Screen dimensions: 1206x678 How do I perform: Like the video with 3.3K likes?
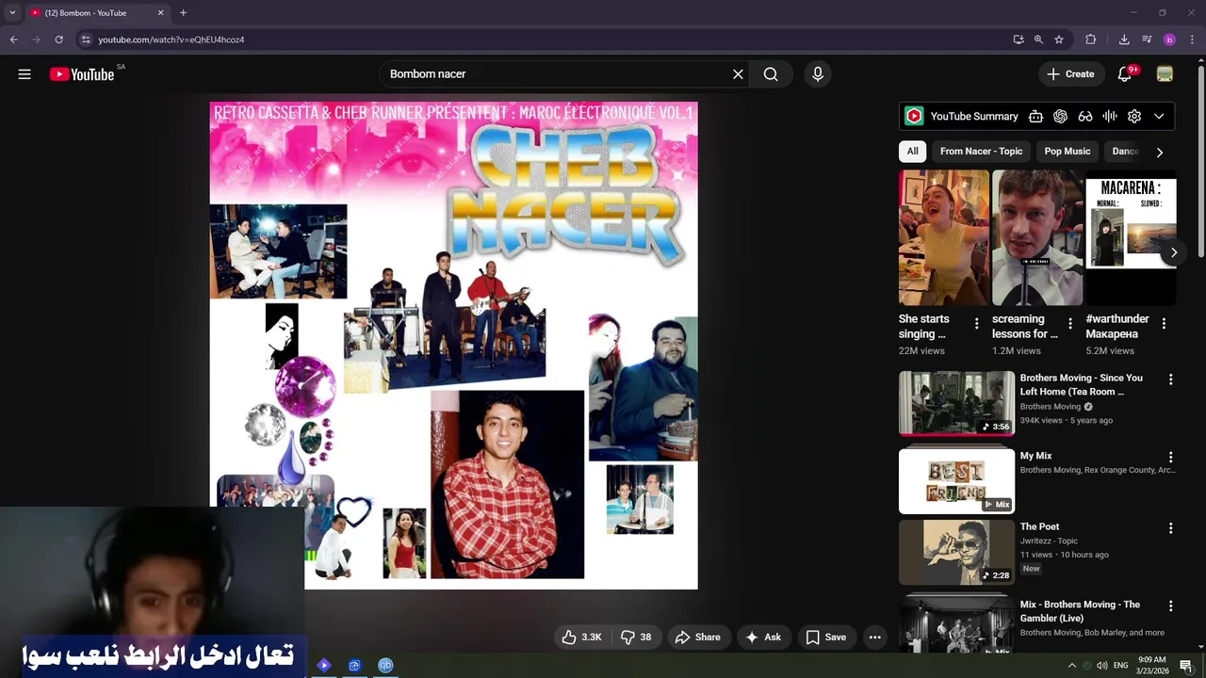(x=581, y=638)
